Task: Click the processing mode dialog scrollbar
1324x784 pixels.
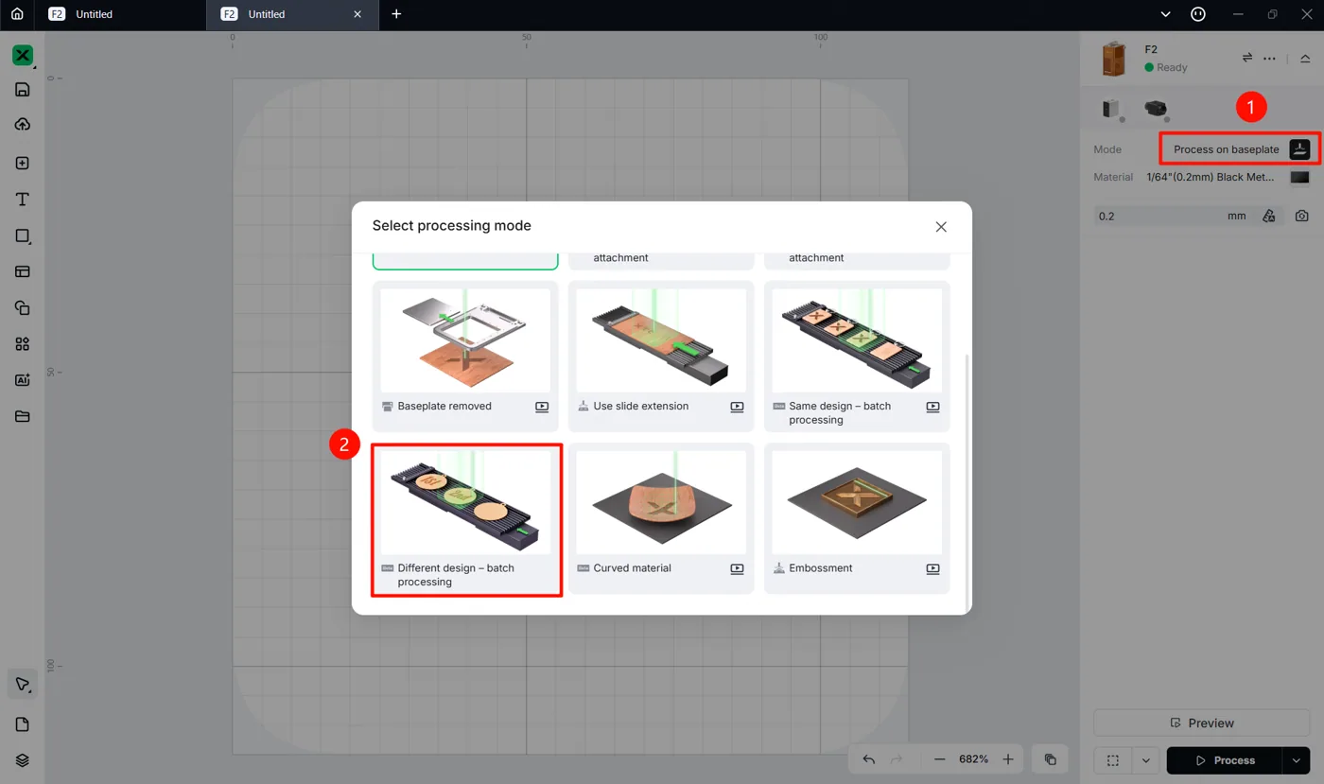Action: click(x=966, y=482)
